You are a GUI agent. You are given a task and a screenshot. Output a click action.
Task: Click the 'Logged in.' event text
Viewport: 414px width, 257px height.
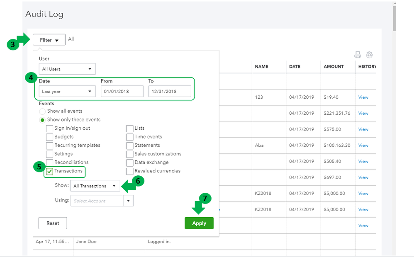tap(159, 242)
